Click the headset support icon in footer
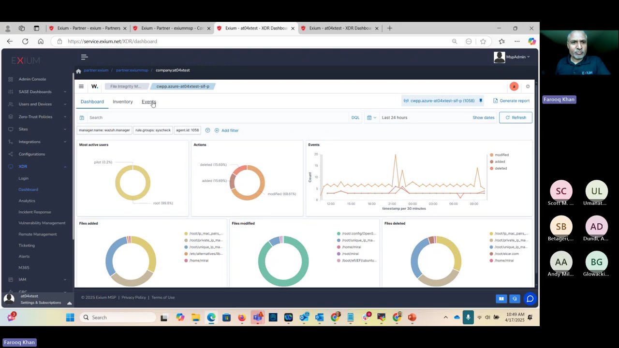The height and width of the screenshot is (348, 619). [x=515, y=299]
